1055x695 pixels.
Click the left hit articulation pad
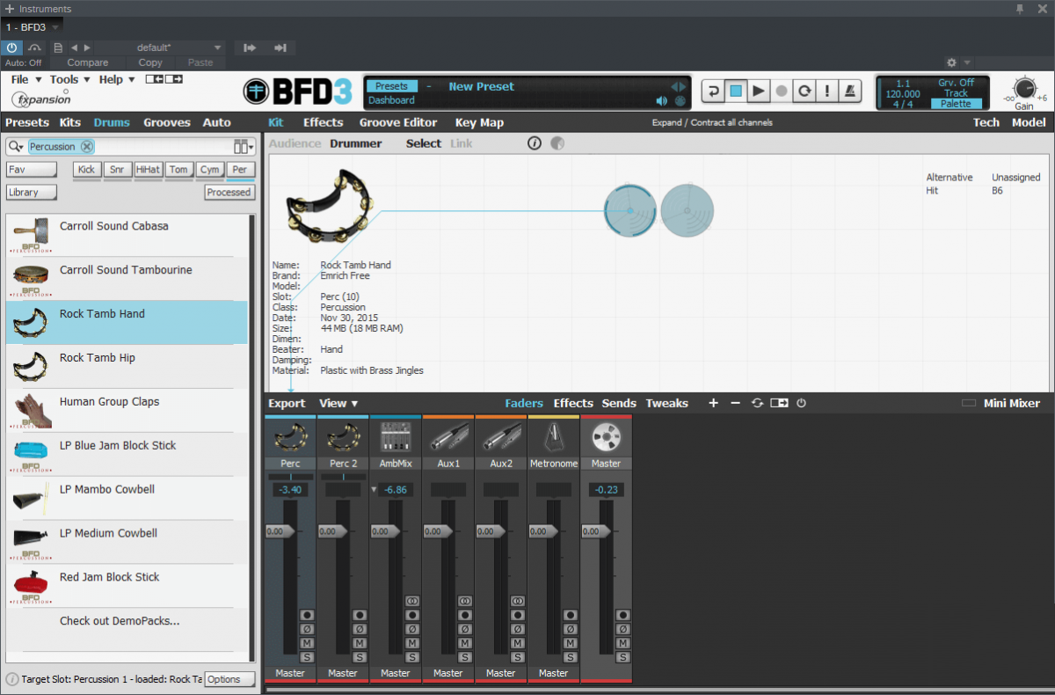coord(630,210)
